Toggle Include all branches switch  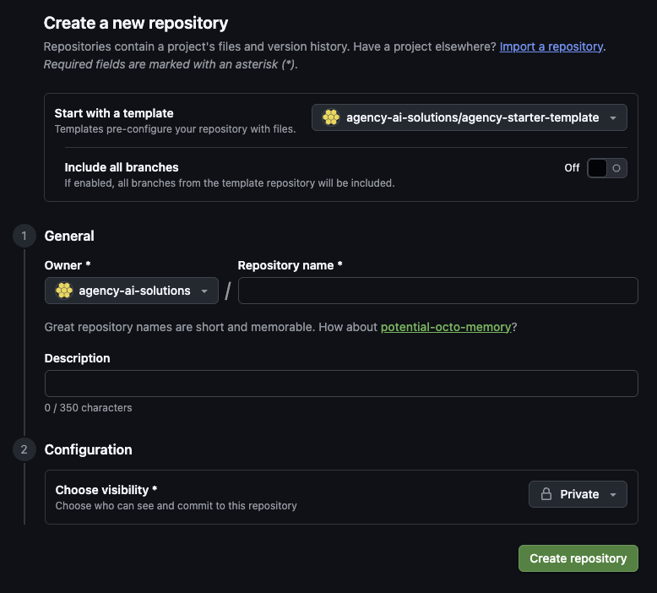click(606, 168)
